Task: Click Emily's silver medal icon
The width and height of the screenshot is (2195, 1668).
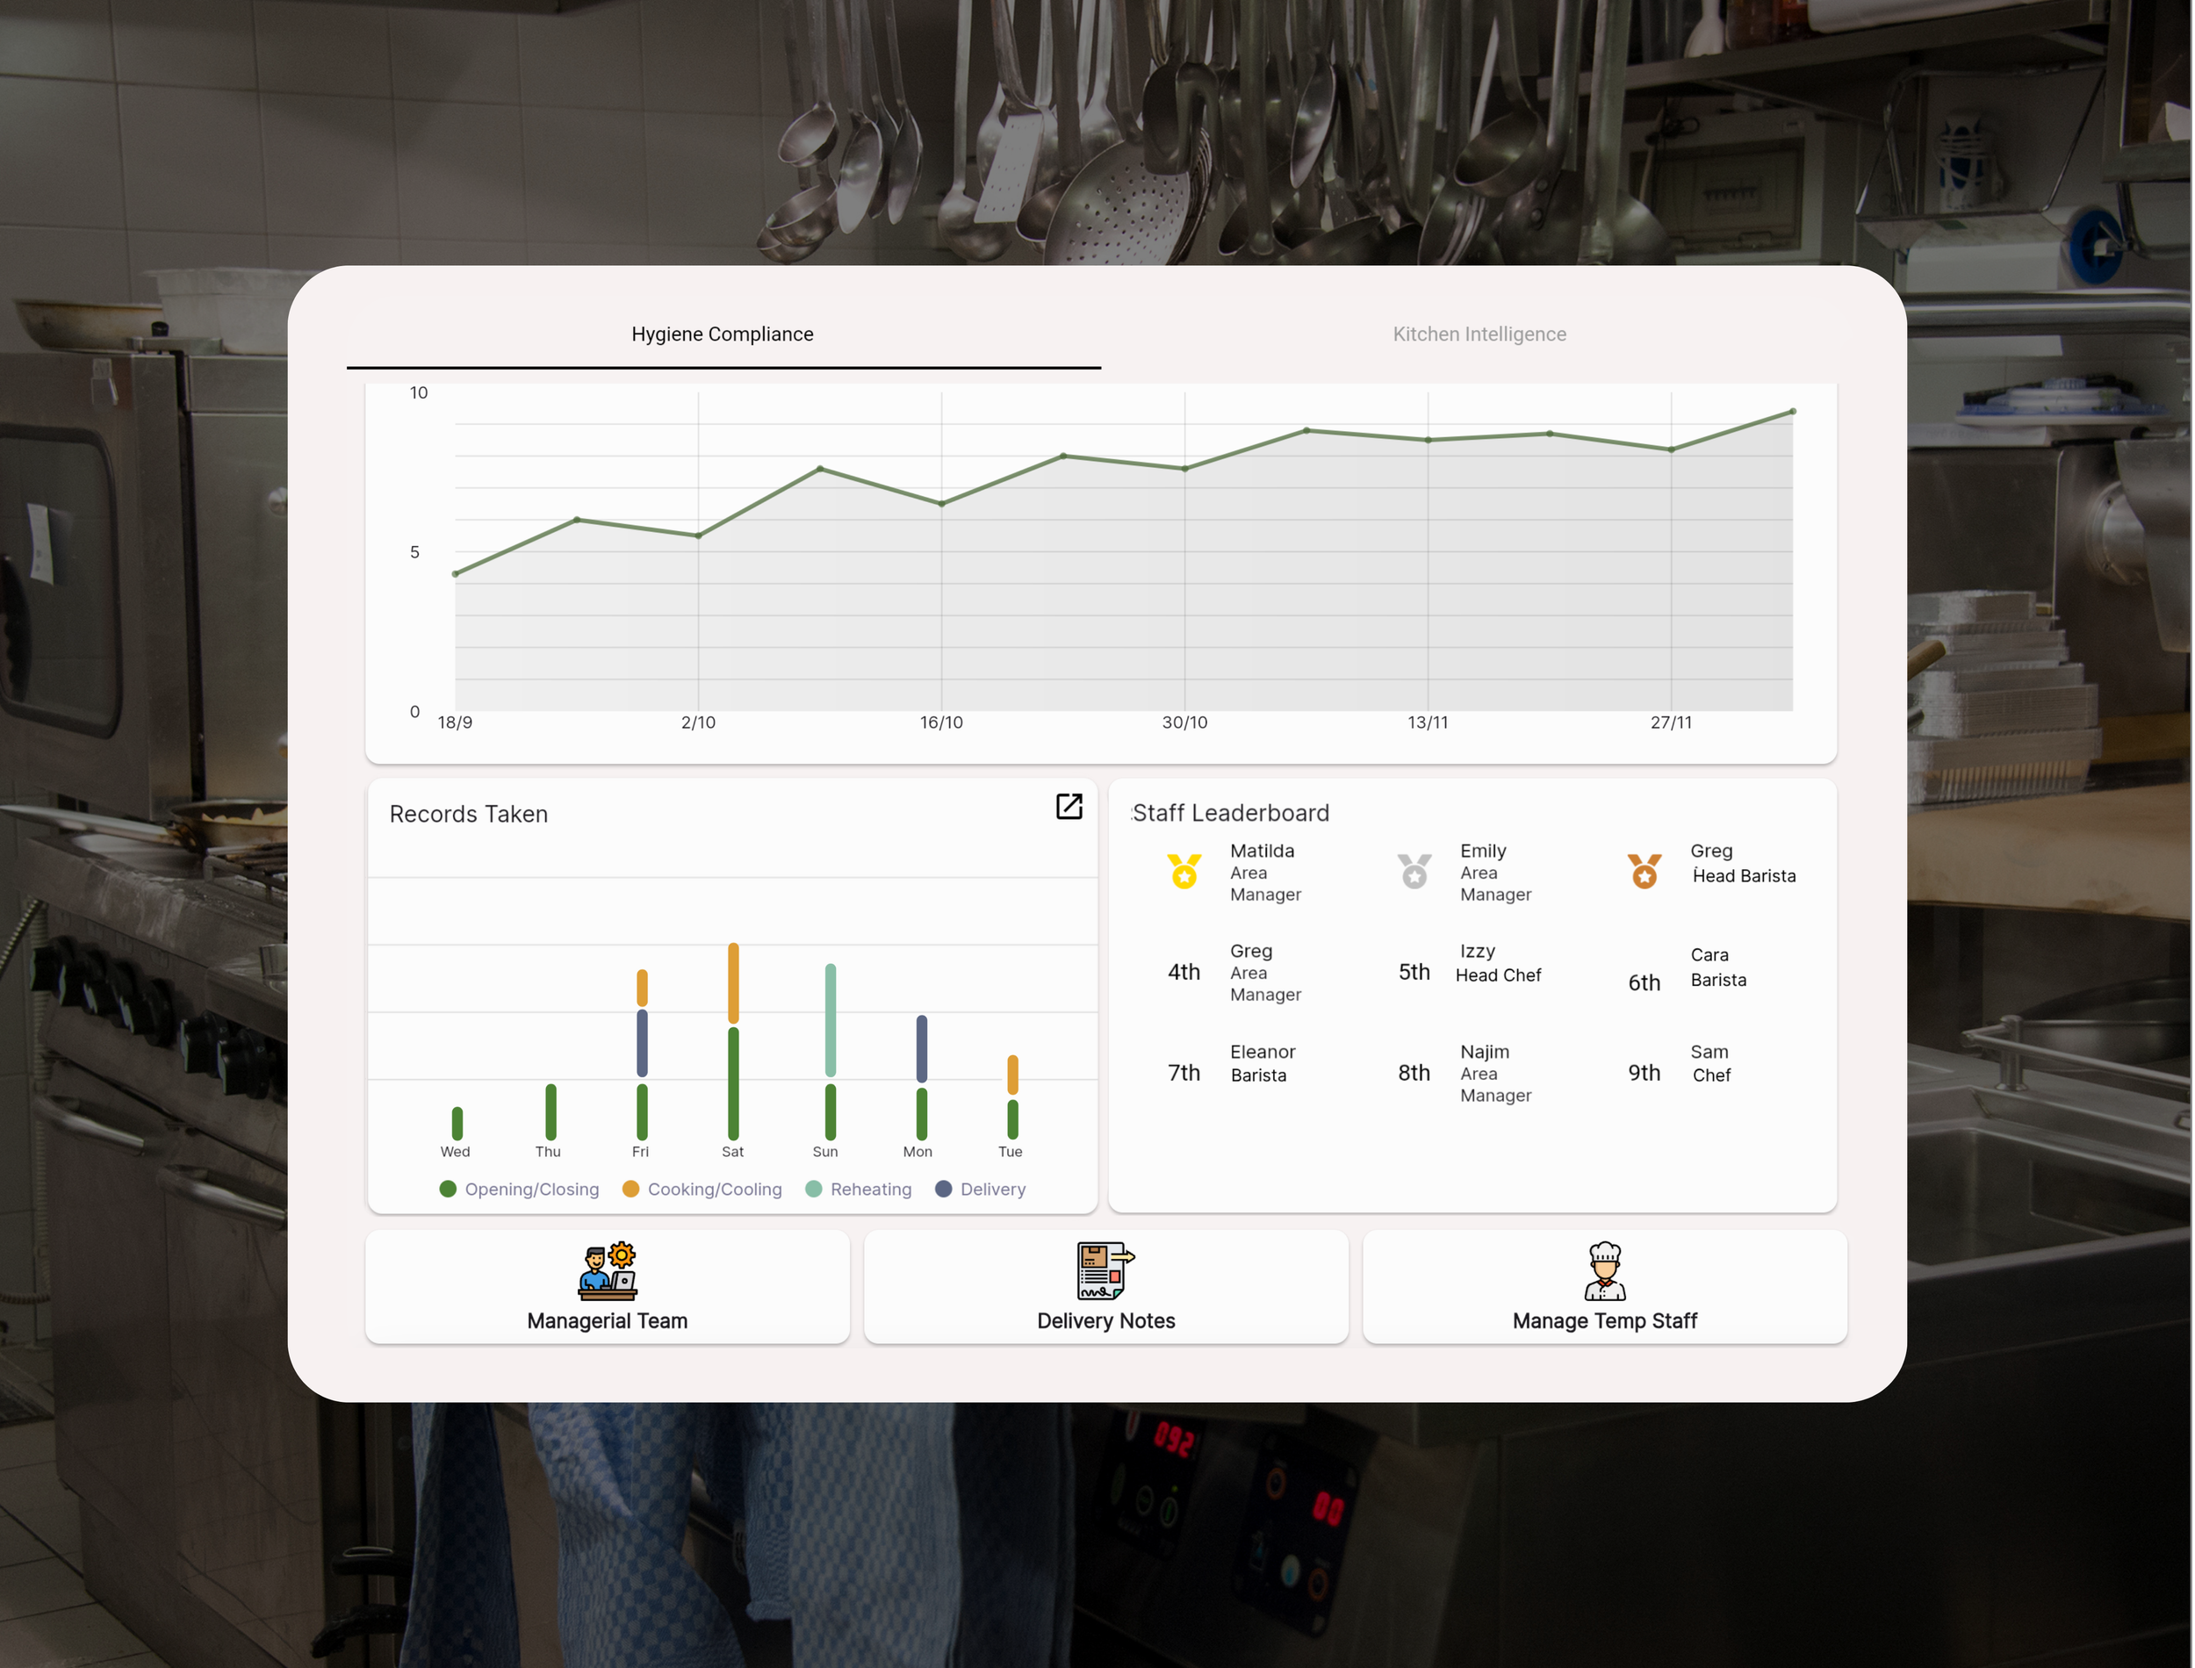Action: [1414, 872]
